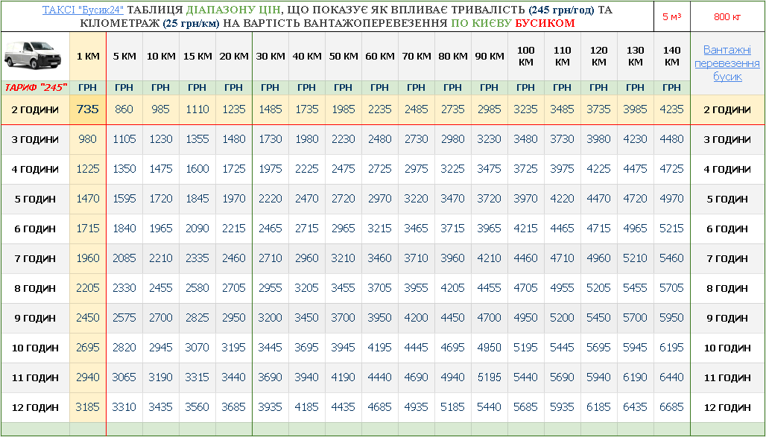The width and height of the screenshot is (766, 437).
Task: Click the 140 КМ column header
Action: [672, 57]
